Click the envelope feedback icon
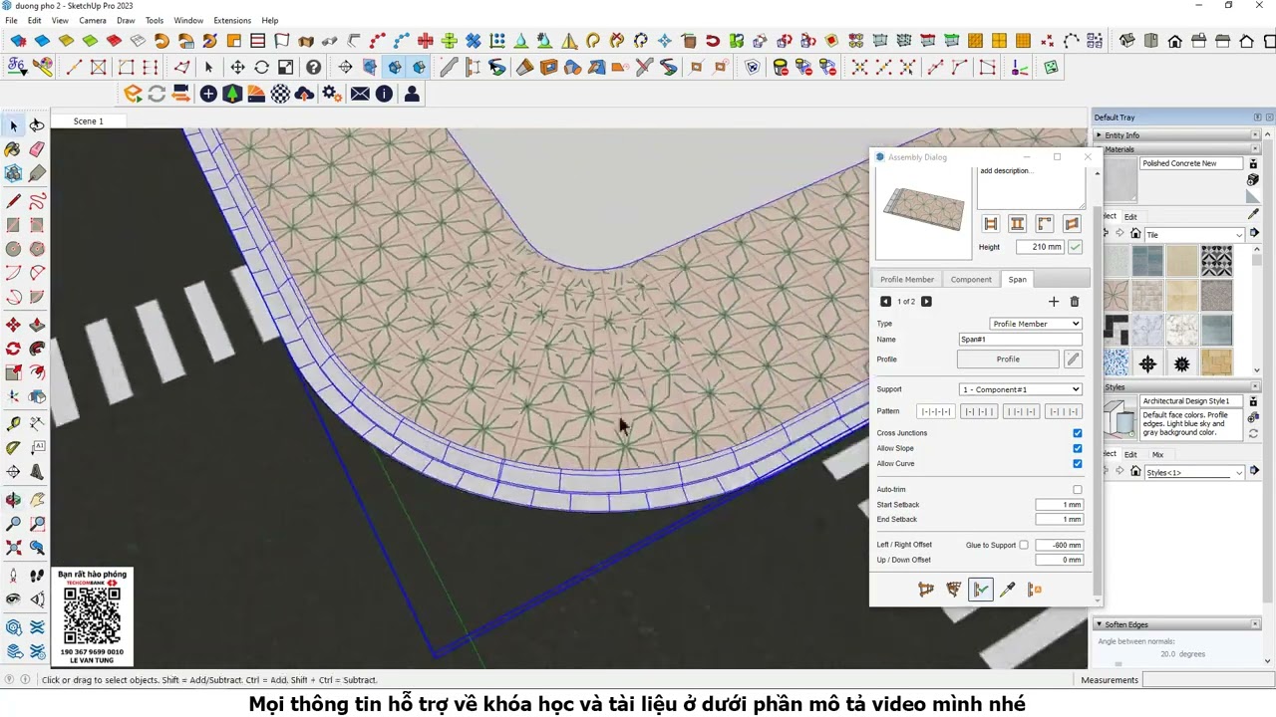Viewport: 1276px width, 717px height. pyautogui.click(x=360, y=94)
